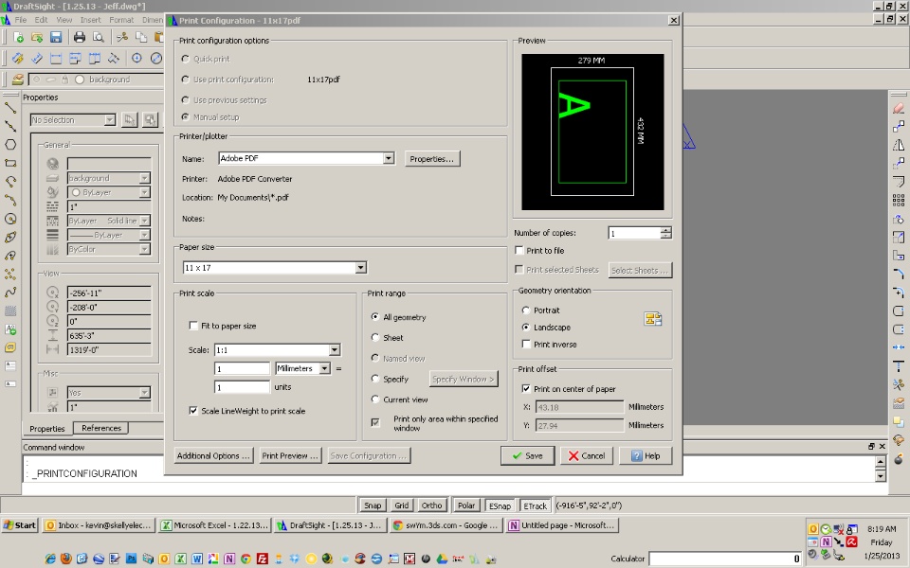Select the Circle draw tool

pyautogui.click(x=10, y=219)
